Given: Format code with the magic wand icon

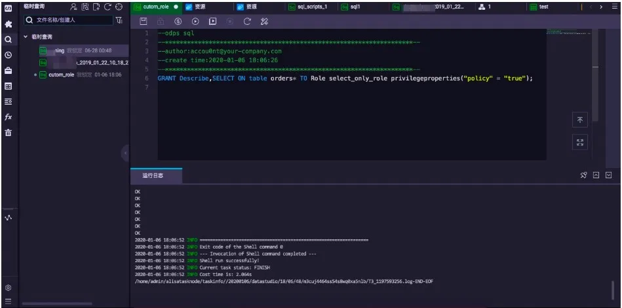Looking at the screenshot, I should click(x=265, y=22).
